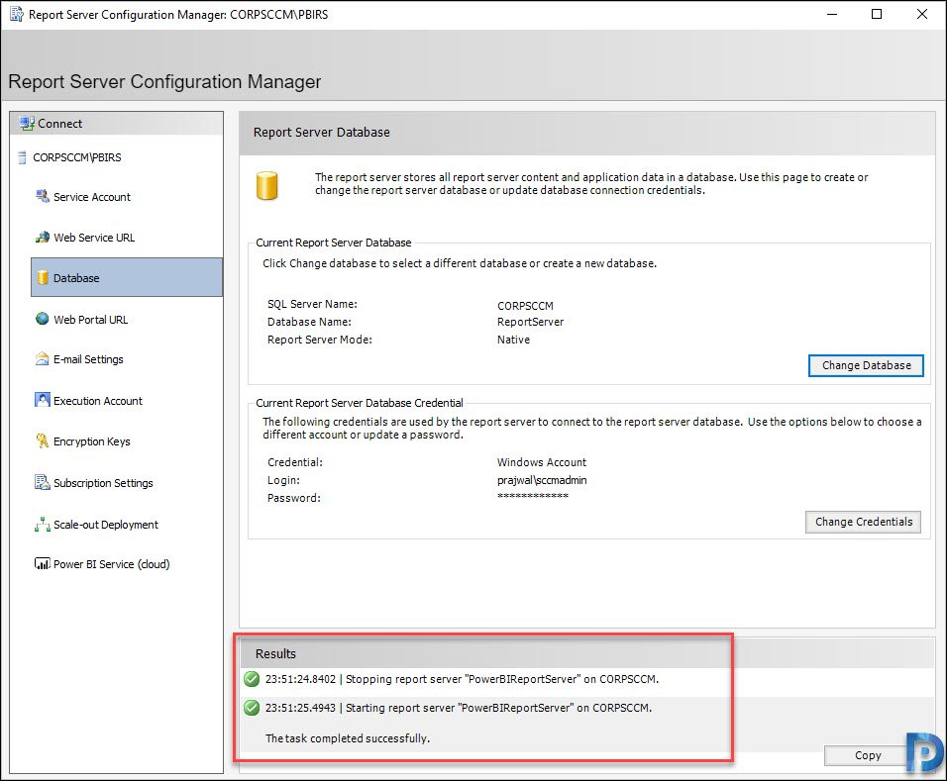Image resolution: width=947 pixels, height=781 pixels.
Task: Open the Encryption Keys page
Action: (92, 441)
